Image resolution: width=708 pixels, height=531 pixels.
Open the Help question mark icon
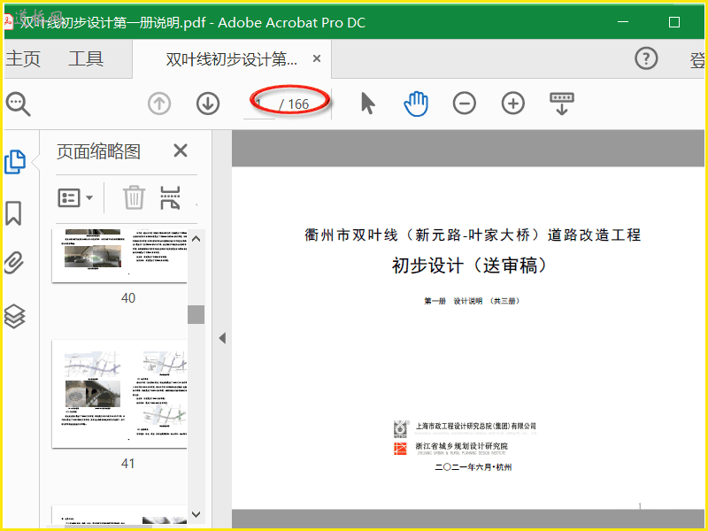pyautogui.click(x=646, y=58)
